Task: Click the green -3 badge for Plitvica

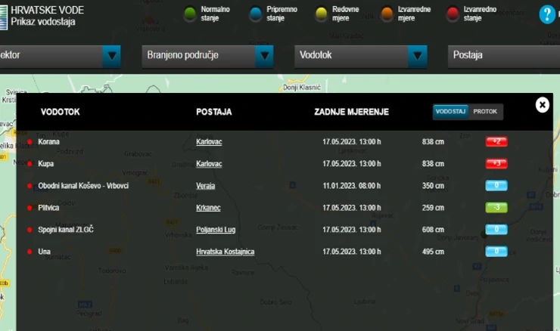Action: click(x=496, y=208)
